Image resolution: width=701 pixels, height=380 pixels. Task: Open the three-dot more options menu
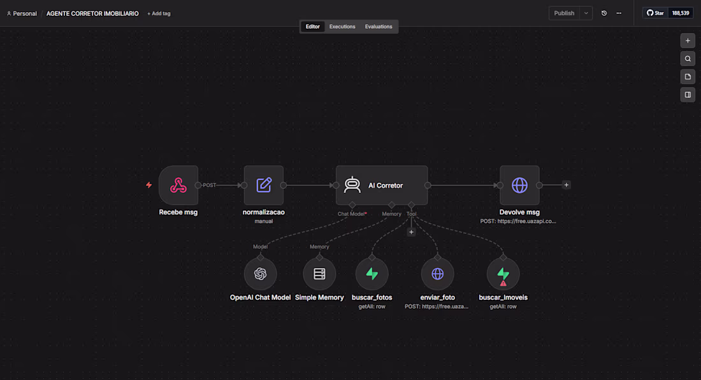(x=619, y=13)
